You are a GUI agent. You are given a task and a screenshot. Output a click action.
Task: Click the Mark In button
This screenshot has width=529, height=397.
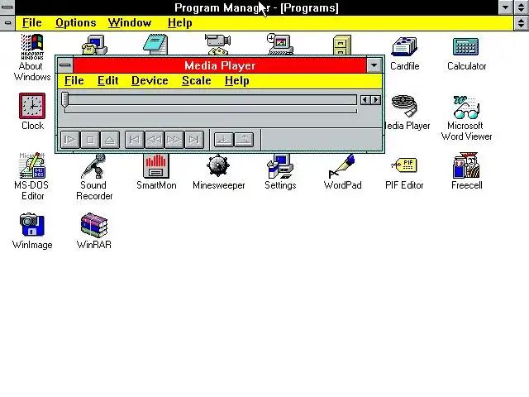[223, 140]
